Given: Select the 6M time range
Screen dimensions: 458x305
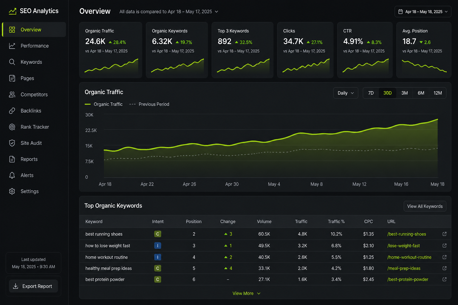Looking at the screenshot, I should click(421, 93).
